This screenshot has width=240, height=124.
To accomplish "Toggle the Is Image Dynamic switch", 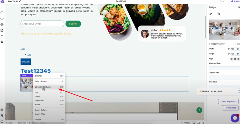I will tap(237, 44).
